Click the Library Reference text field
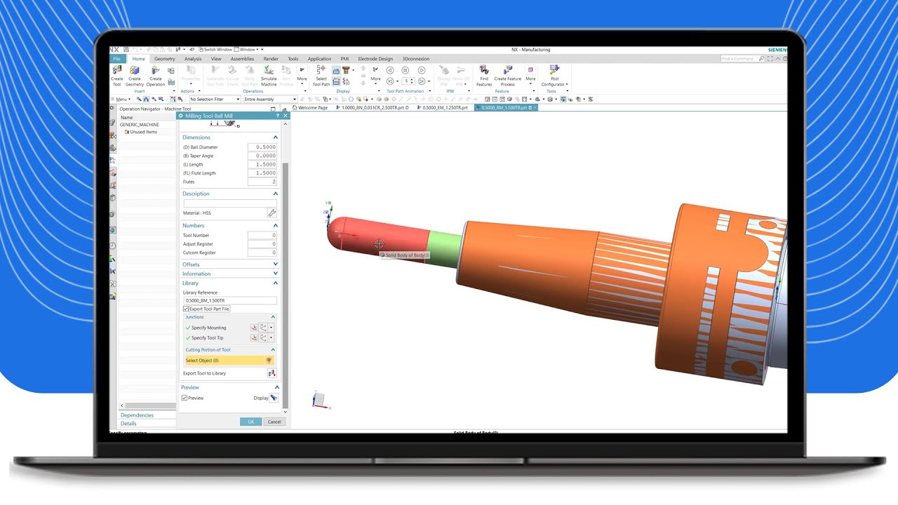Screen dimensions: 898x505 230,300
